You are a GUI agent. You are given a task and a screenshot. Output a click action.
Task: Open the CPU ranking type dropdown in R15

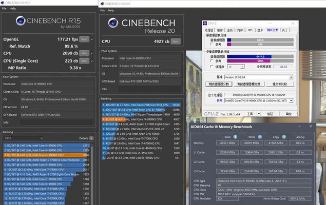(x=23, y=138)
